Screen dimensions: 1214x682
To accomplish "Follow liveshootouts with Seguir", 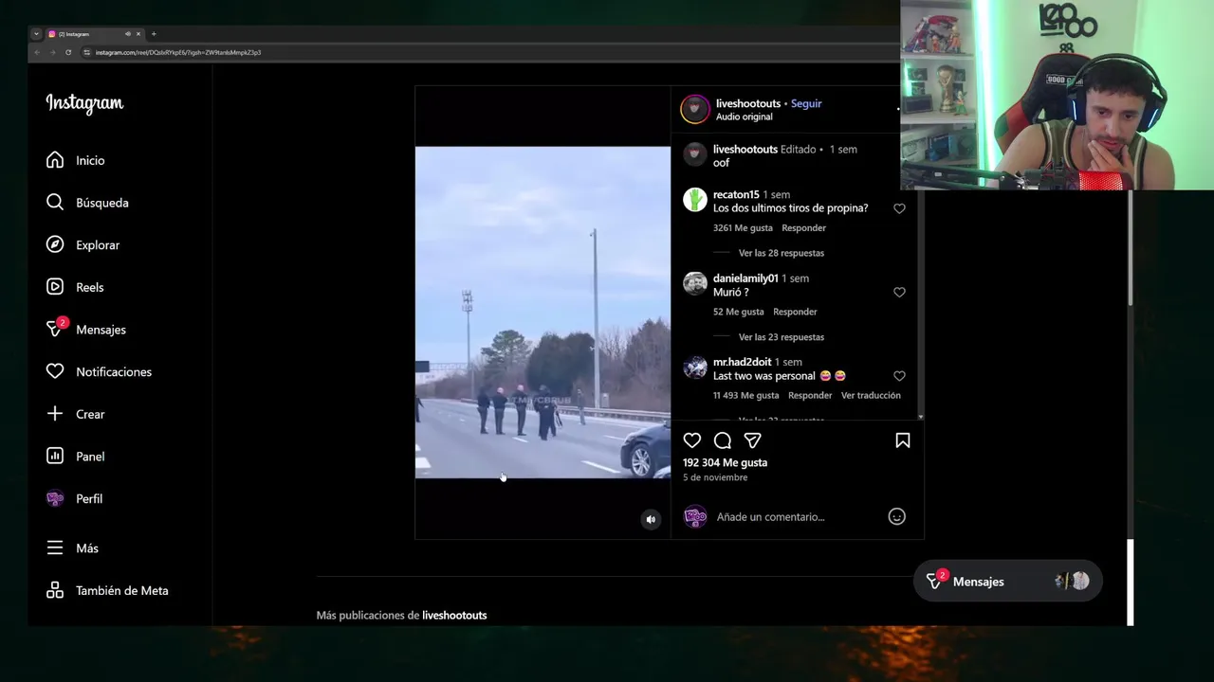I will pos(806,103).
